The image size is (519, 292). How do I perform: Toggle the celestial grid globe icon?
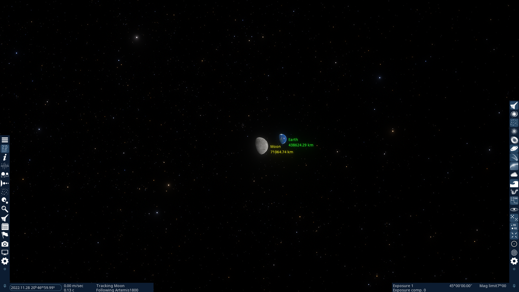[514, 253]
